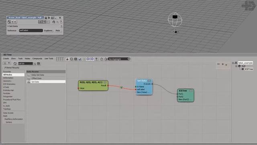Click the refresh icon in ICE Tree toolbar
The width and height of the screenshot is (257, 145).
tap(71, 59)
